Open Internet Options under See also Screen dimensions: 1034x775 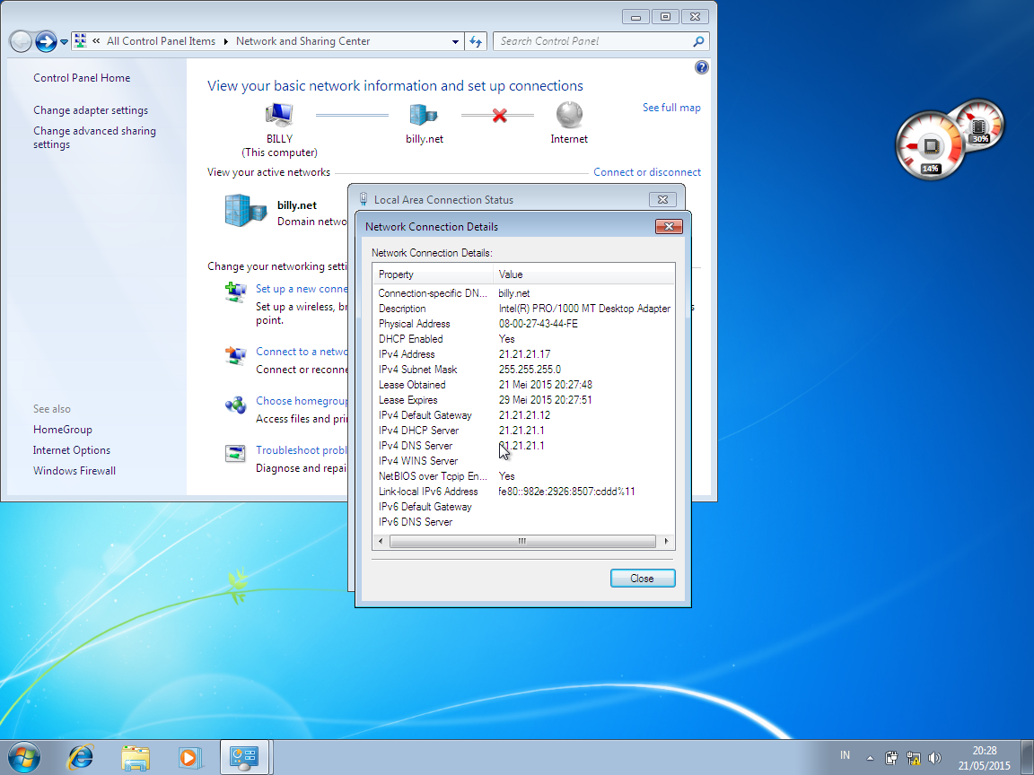(x=72, y=450)
